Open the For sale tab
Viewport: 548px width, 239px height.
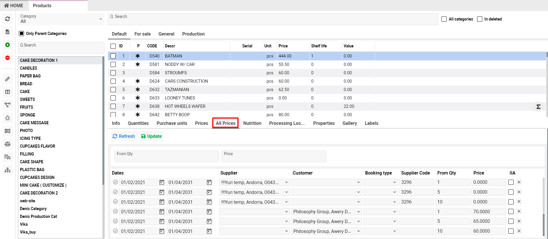pos(142,34)
